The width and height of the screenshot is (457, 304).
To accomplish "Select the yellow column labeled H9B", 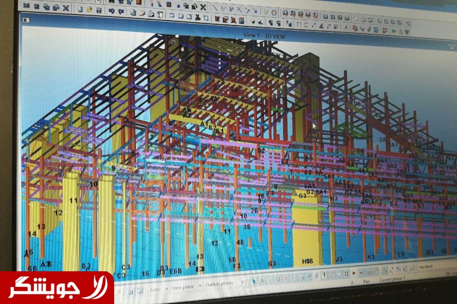I will [x=307, y=232].
